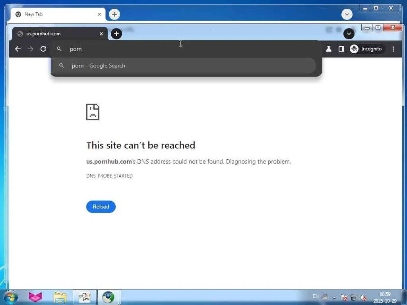The image size is (407, 305).
Task: Minimize the background Chrome window
Action: pos(366,8)
